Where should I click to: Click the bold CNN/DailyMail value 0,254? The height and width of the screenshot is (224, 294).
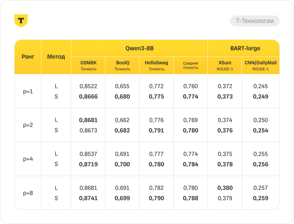point(261,130)
